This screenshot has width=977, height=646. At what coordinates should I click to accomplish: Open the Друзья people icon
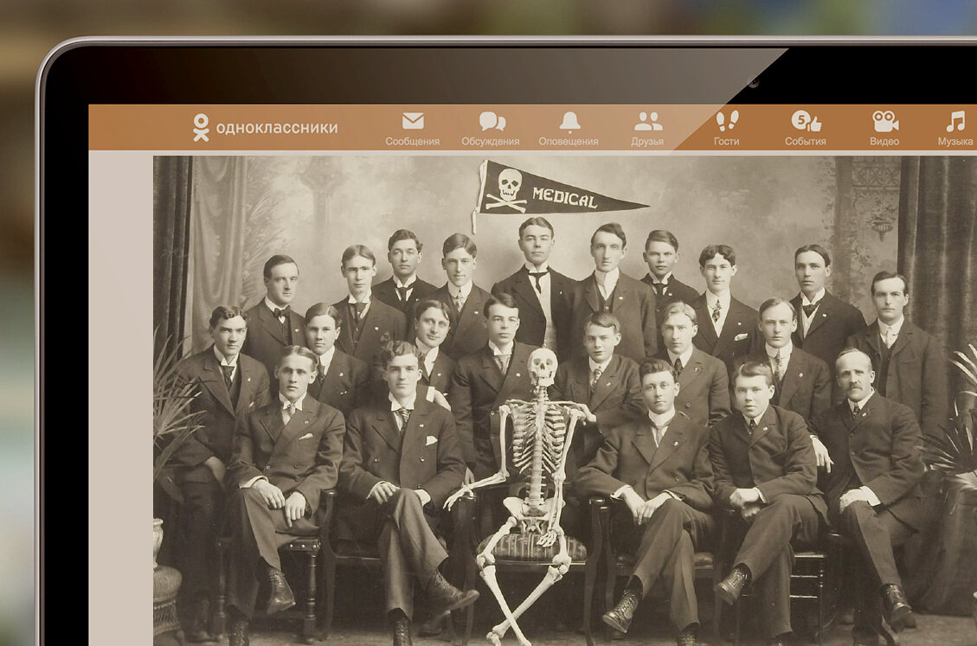coord(648,121)
